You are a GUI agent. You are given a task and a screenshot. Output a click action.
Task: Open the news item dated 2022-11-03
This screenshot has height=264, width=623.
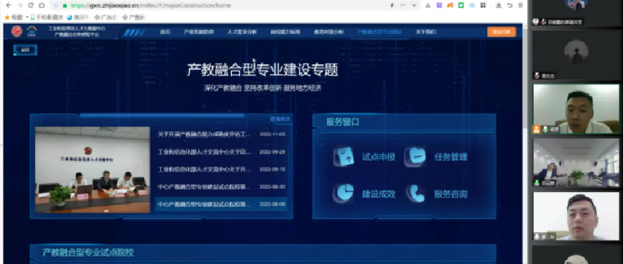tap(221, 134)
